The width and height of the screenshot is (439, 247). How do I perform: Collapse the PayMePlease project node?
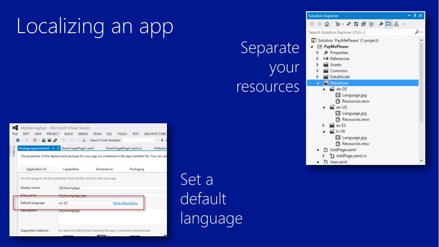coord(312,46)
